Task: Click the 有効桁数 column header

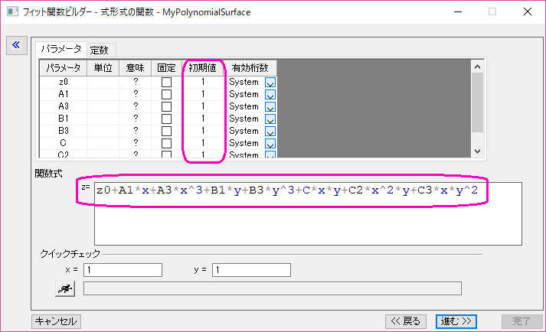Action: 250,68
